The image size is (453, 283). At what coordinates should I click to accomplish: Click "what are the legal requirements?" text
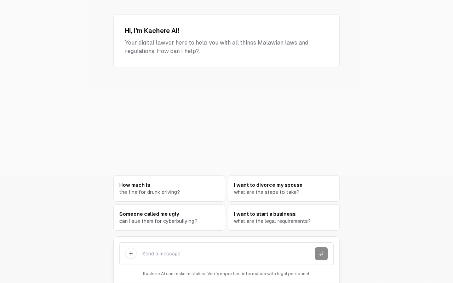pyautogui.click(x=272, y=221)
